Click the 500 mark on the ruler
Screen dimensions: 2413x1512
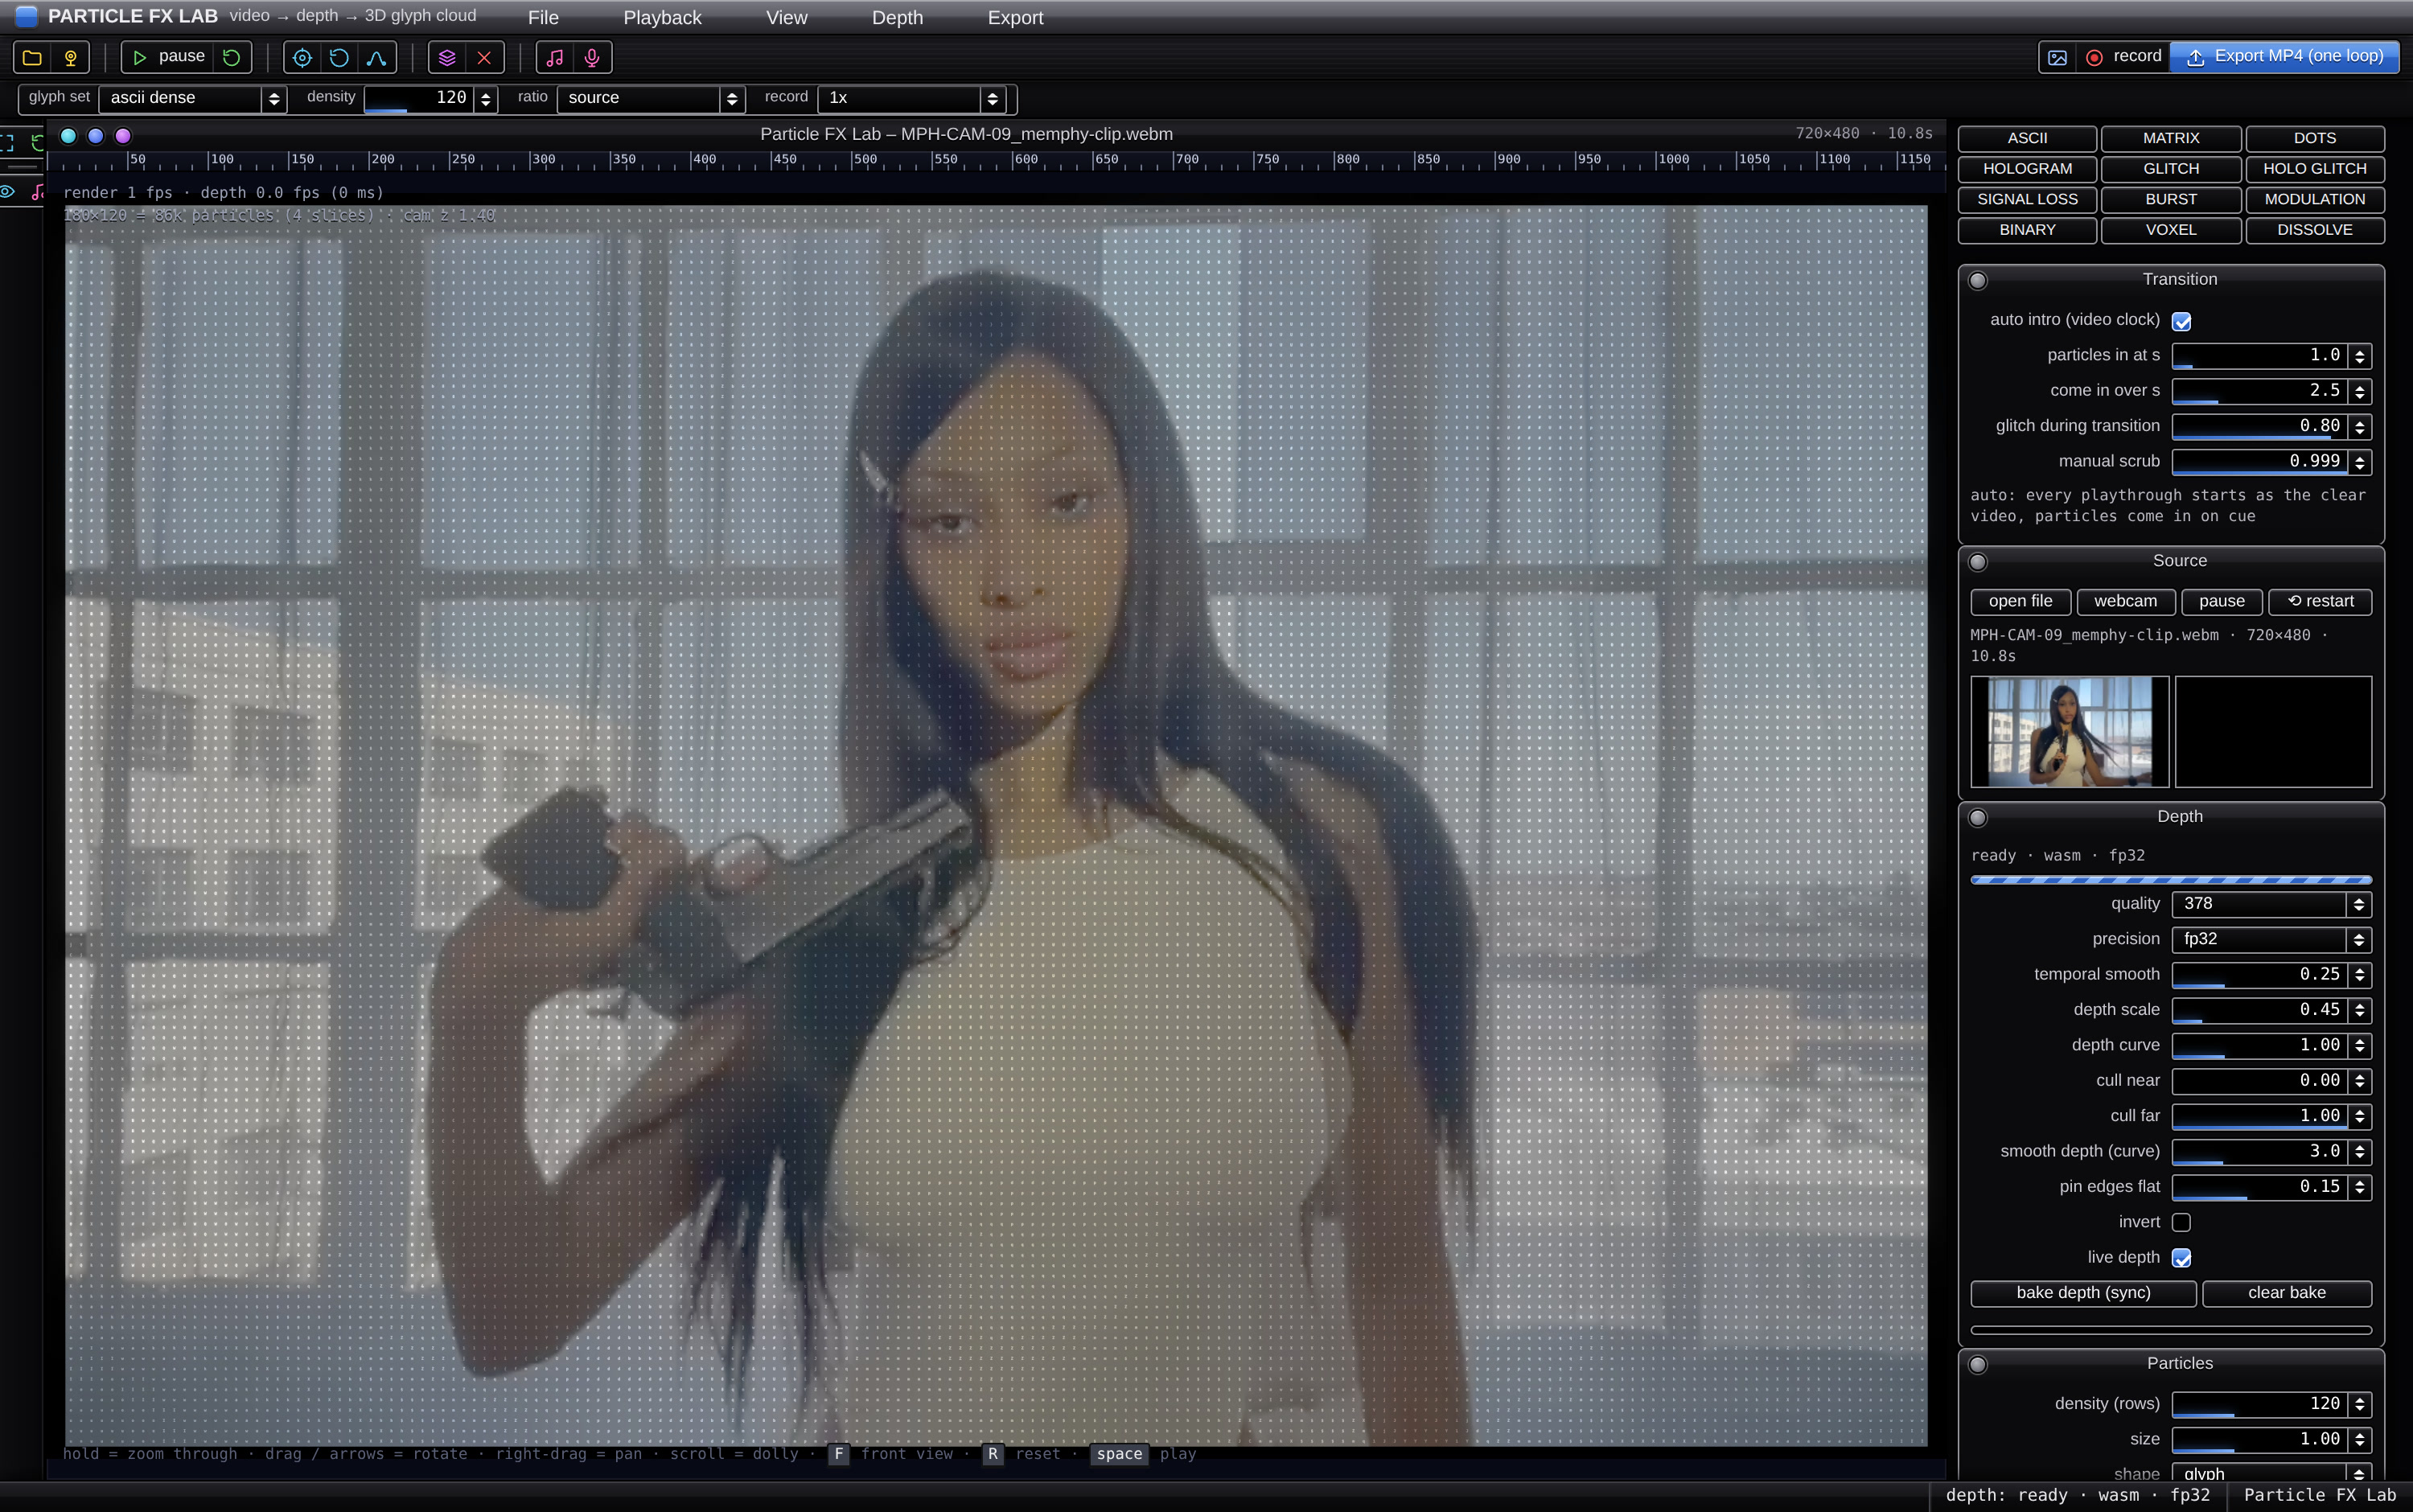point(865,160)
